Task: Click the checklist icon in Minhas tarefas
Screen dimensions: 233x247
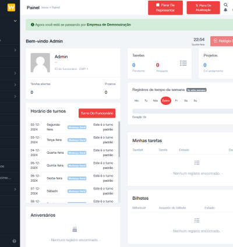Action: pos(197,163)
